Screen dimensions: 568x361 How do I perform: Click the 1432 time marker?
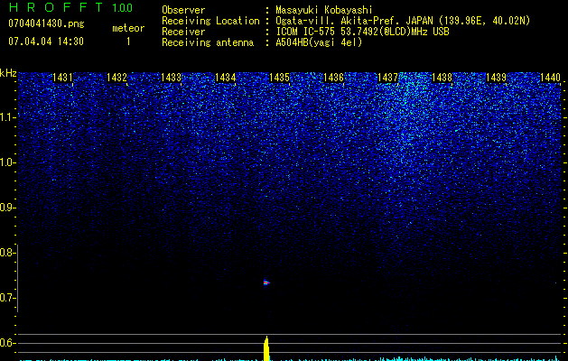[x=116, y=78]
